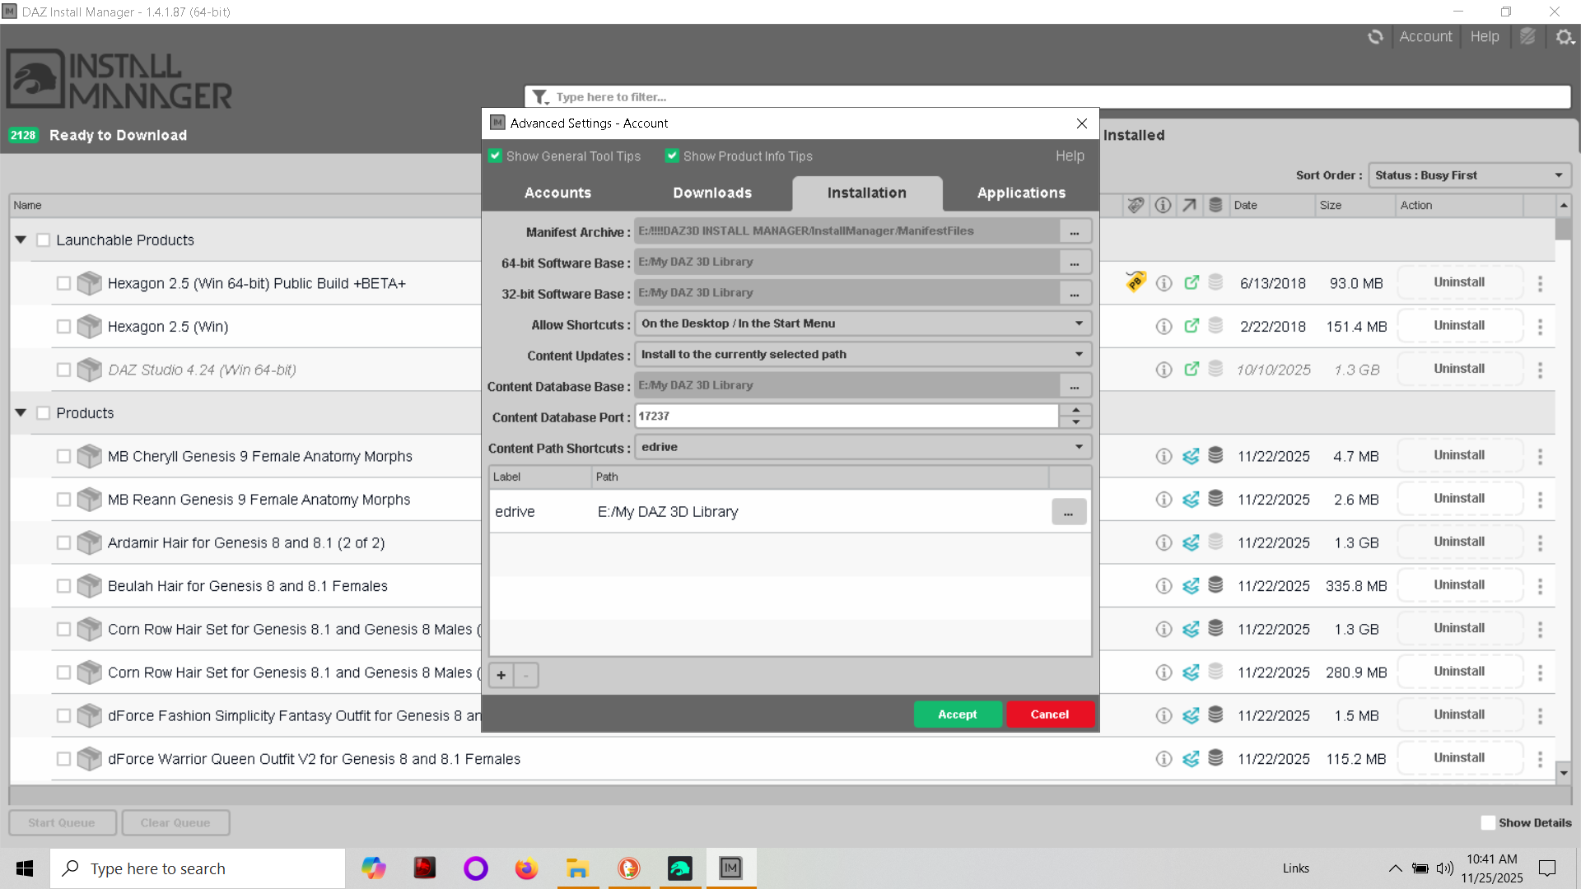Click the green Accept button
Image resolution: width=1581 pixels, height=889 pixels.
[x=957, y=714]
